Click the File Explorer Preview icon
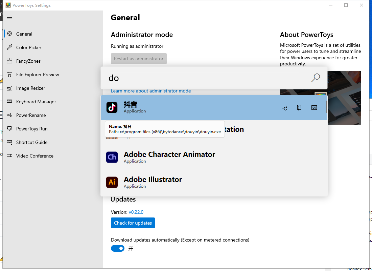This screenshot has height=271, width=372. pyautogui.click(x=9, y=75)
